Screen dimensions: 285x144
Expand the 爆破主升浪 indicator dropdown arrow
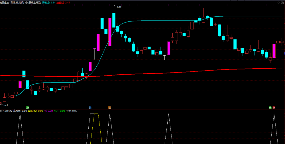coord(27,3)
